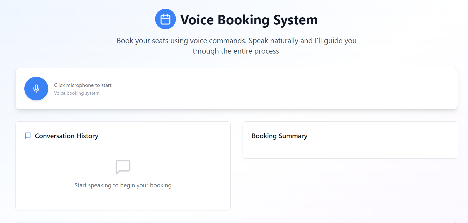468x223 pixels.
Task: Click the Conversation History heading
Action: coord(66,136)
